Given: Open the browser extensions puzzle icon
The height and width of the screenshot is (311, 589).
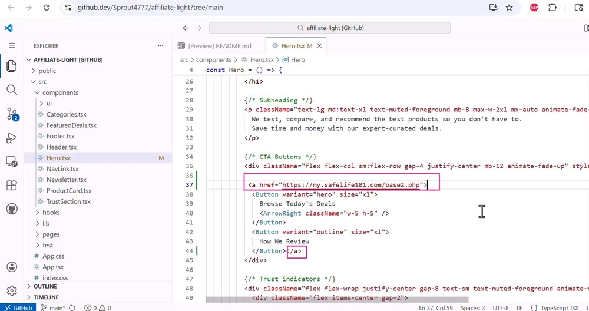Looking at the screenshot, I should click(x=552, y=8).
